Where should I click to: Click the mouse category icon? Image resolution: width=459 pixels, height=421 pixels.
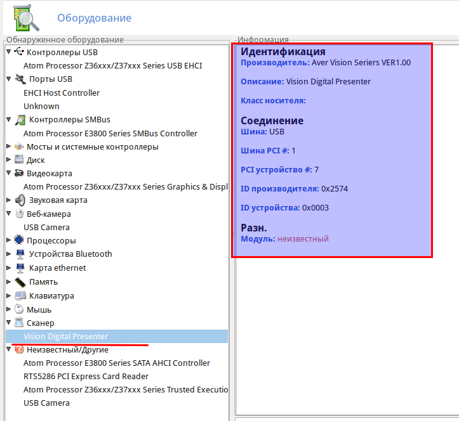(x=19, y=309)
